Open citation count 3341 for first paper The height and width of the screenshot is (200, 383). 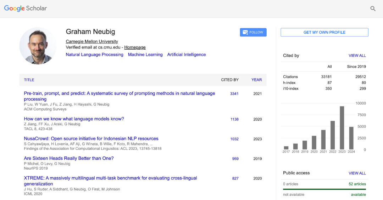[234, 94]
